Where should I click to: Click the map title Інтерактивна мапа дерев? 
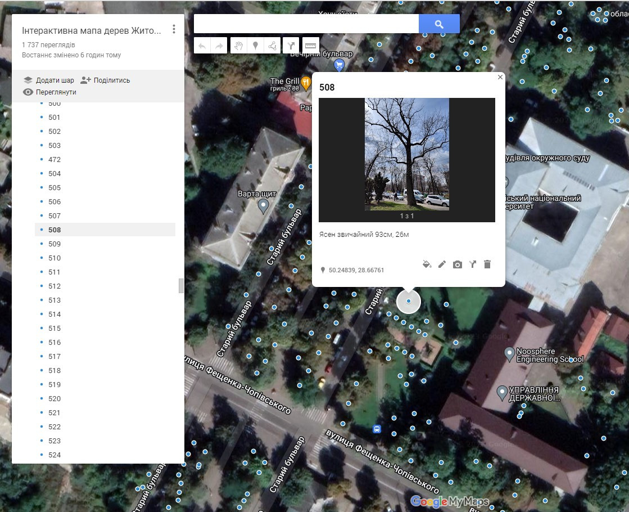(x=92, y=30)
